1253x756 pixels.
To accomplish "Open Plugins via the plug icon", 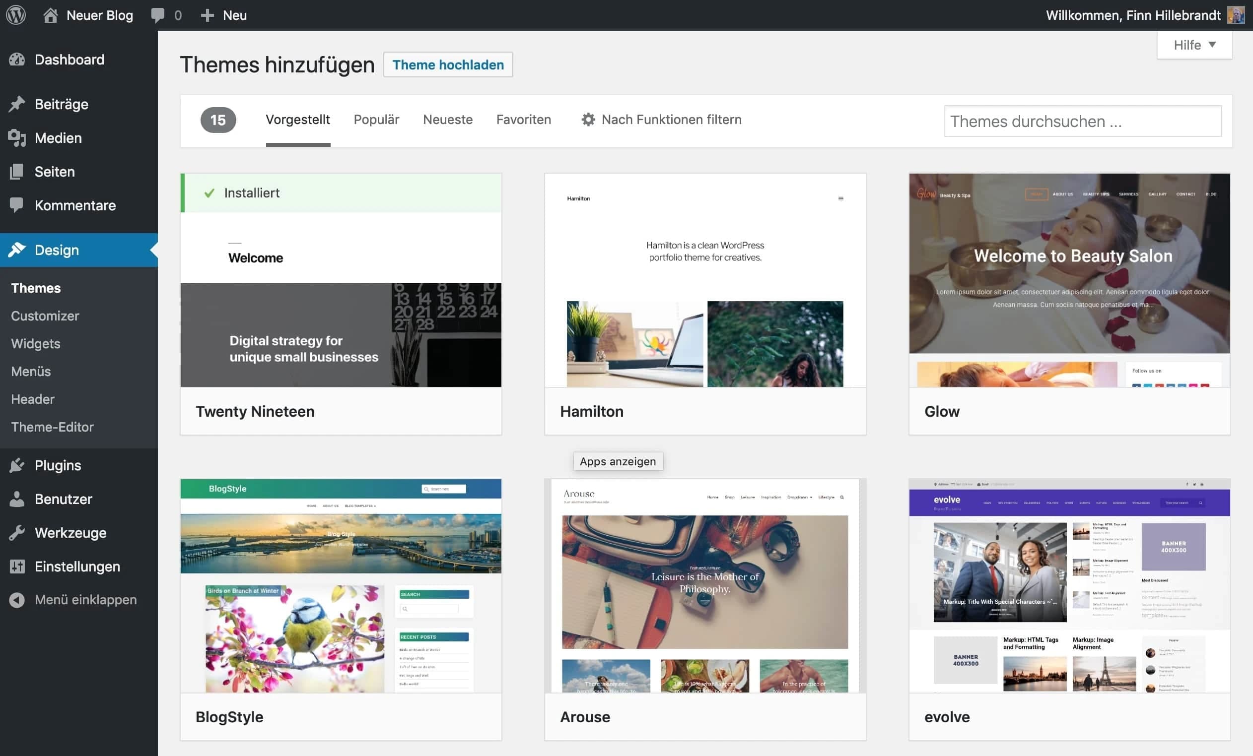I will tap(17, 465).
